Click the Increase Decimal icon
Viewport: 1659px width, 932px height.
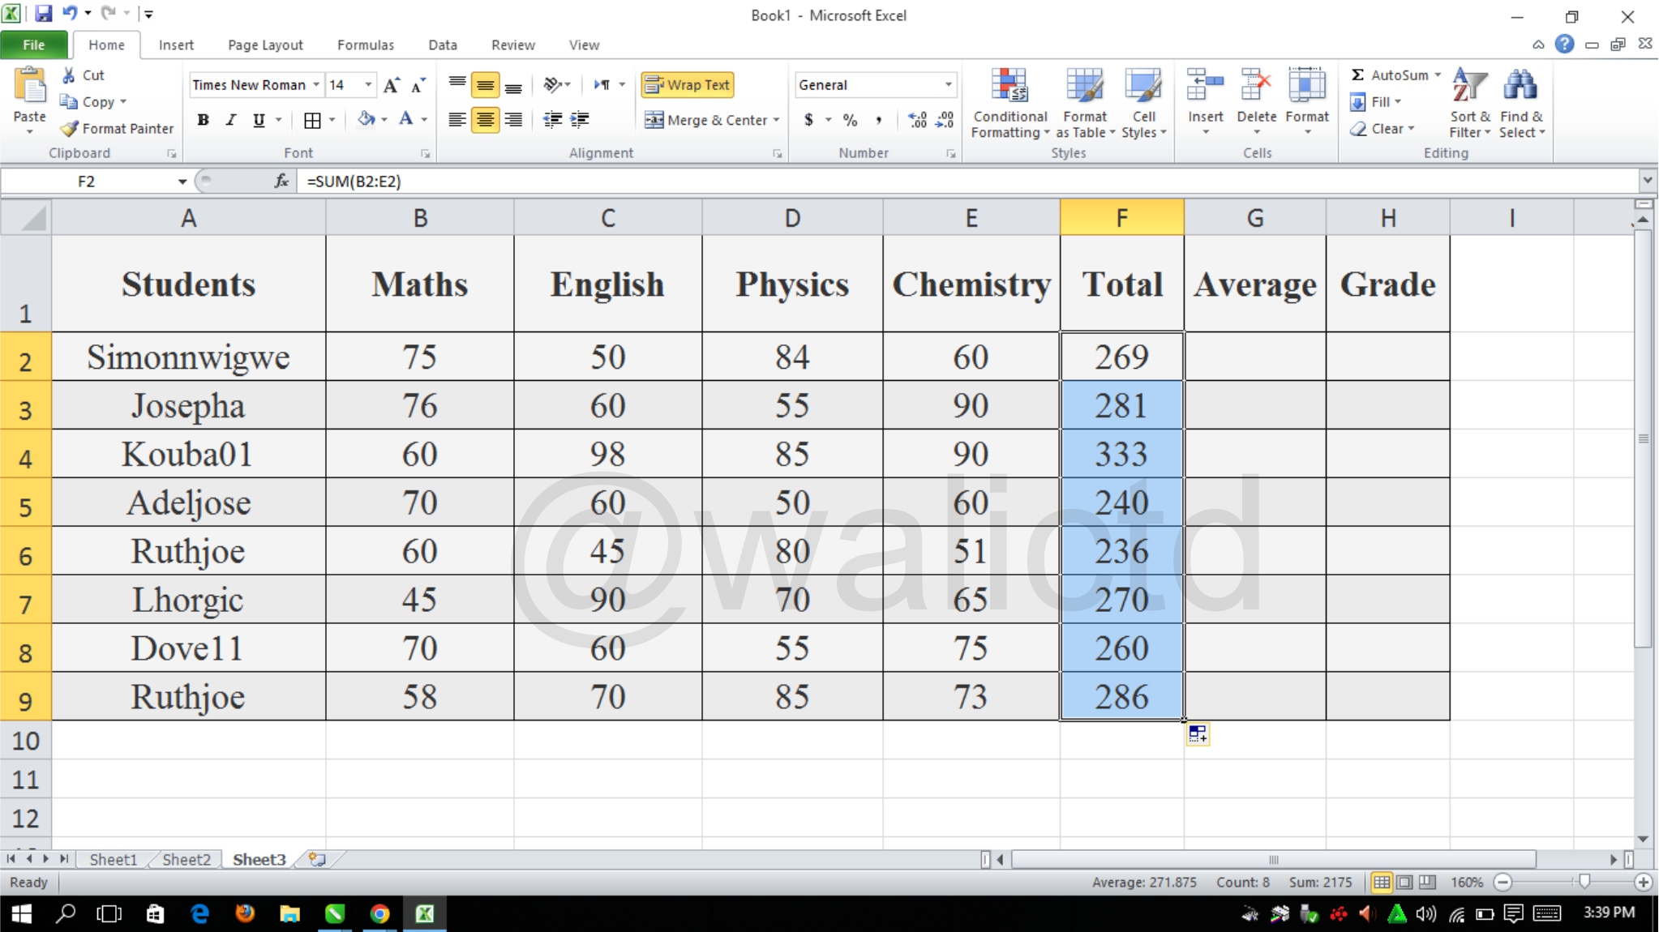[917, 120]
